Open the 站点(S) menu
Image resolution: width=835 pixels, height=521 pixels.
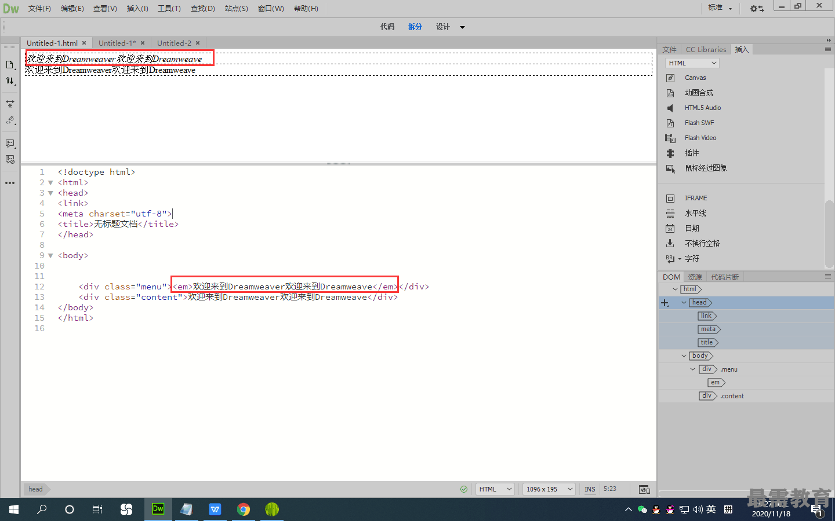[237, 9]
